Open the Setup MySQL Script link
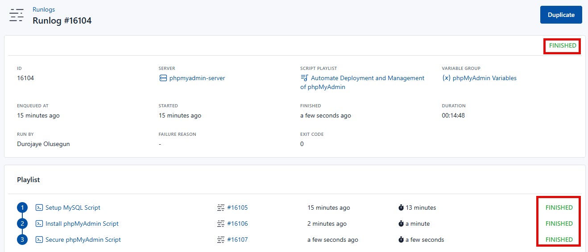Viewport: 588px width, 252px height. point(73,207)
